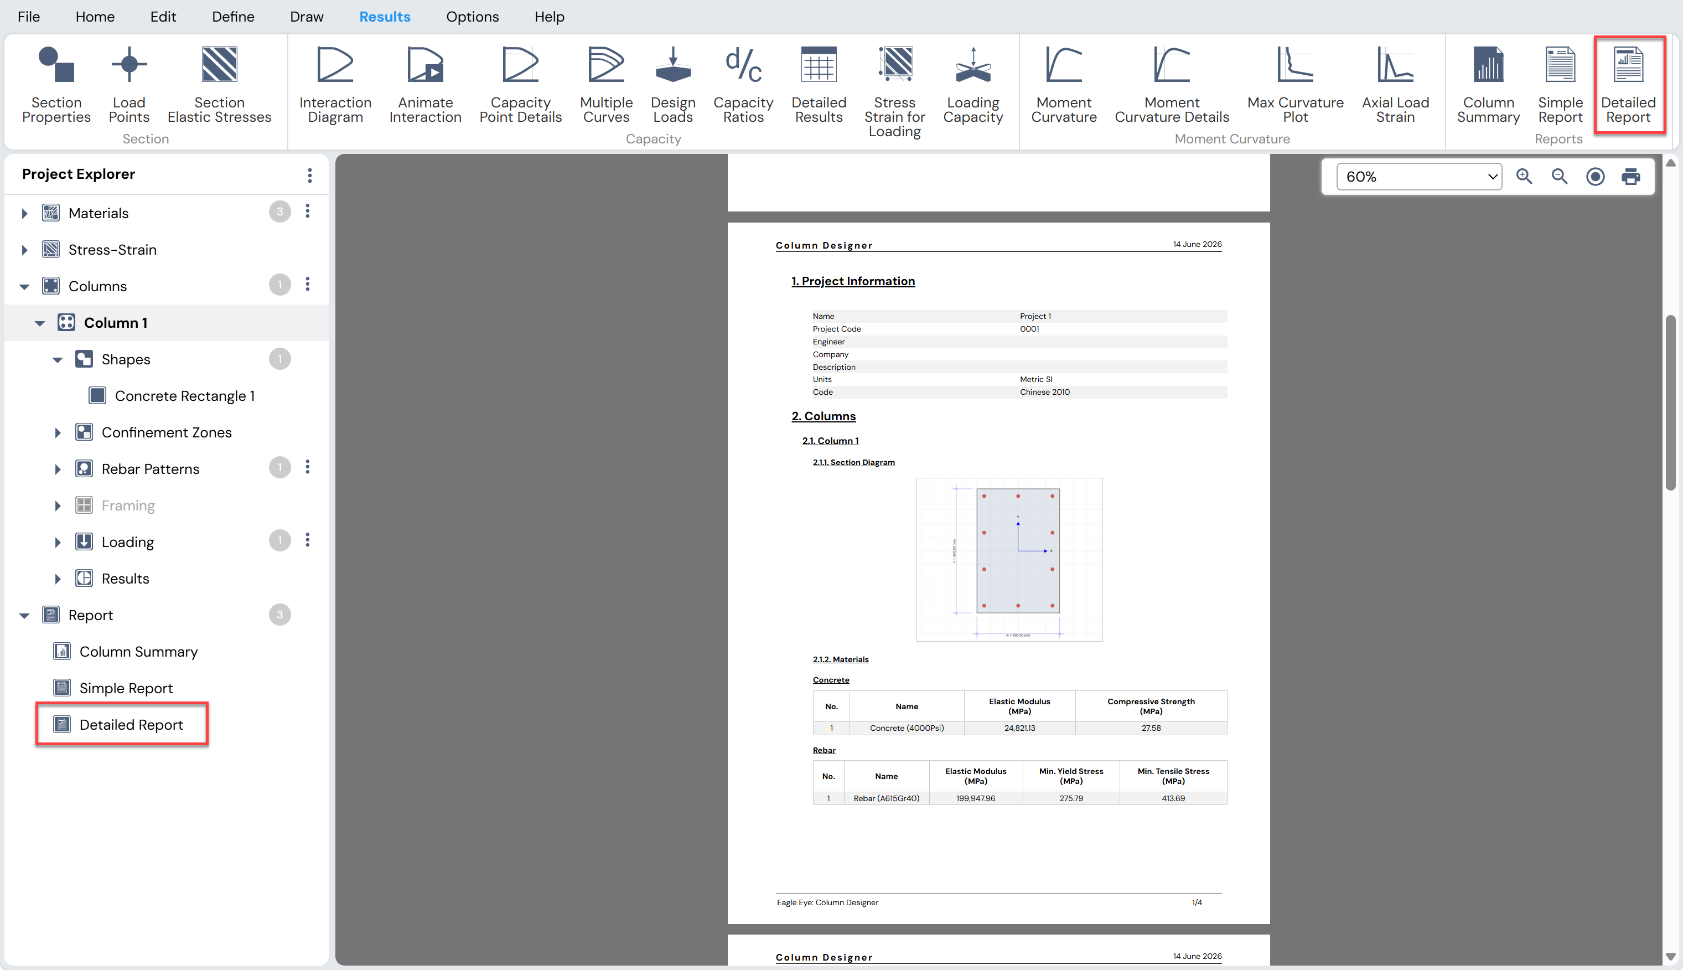This screenshot has width=1683, height=970.
Task: Open Rebar Patterns more-options menu
Action: pyautogui.click(x=307, y=467)
